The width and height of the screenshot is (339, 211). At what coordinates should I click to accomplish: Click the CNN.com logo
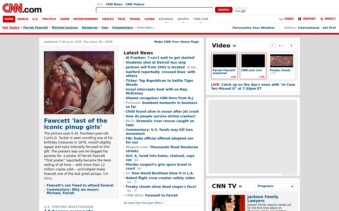click(22, 8)
